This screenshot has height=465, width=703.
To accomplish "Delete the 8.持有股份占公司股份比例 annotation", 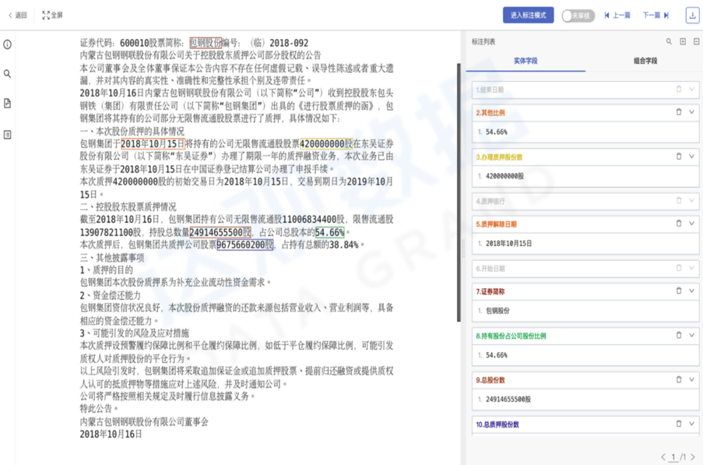I will coord(679,335).
